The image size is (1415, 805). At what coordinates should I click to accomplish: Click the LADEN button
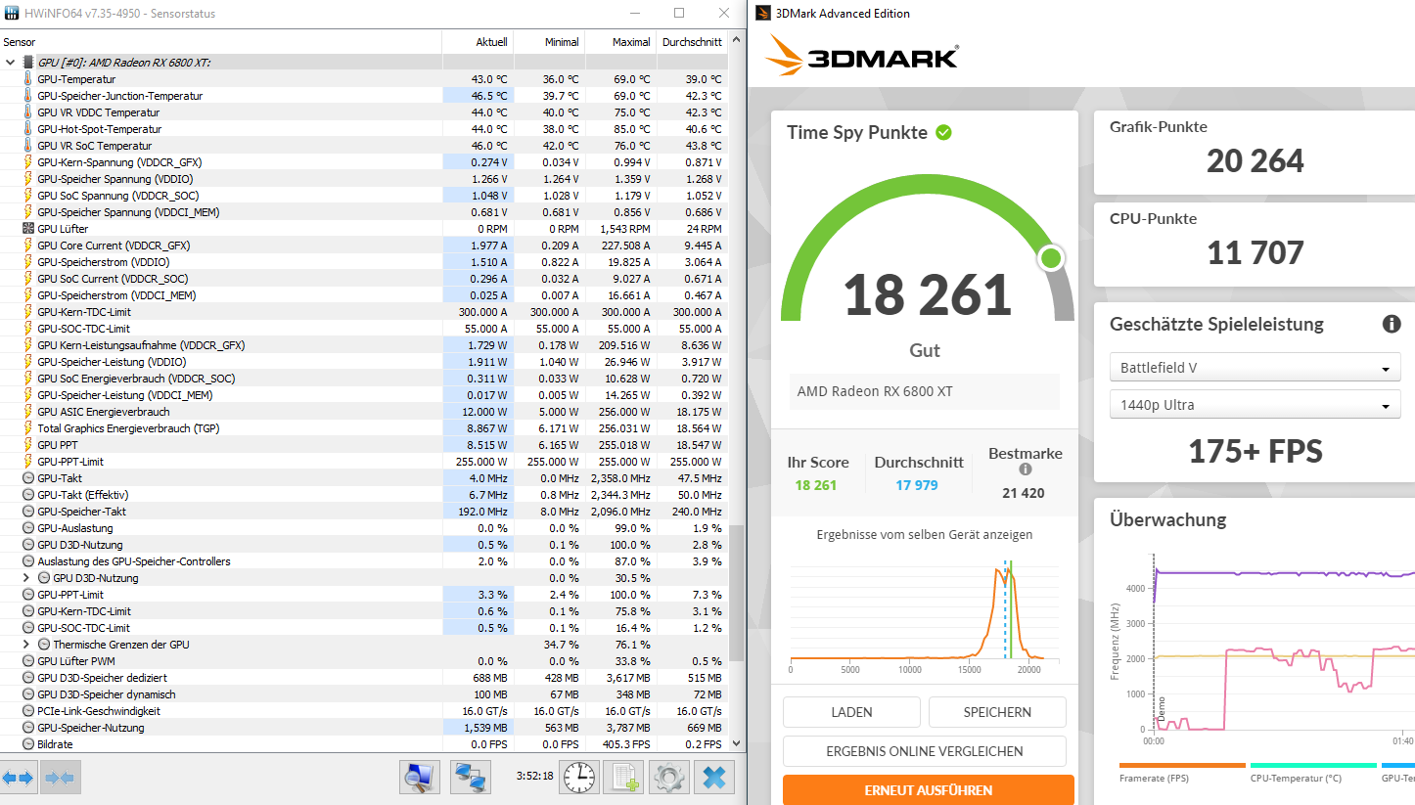pyautogui.click(x=851, y=712)
